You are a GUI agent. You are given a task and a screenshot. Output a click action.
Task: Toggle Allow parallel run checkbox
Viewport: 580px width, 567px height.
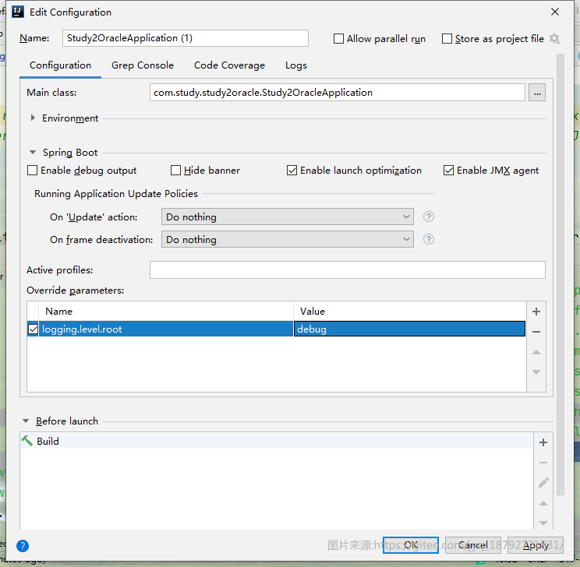tap(338, 38)
